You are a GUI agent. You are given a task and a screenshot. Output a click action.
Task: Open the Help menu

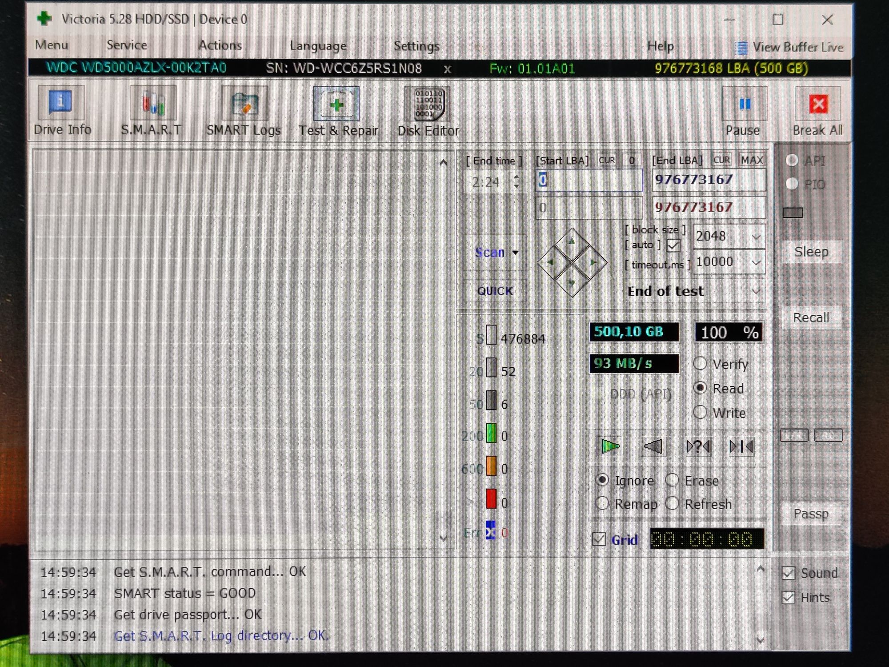point(661,46)
